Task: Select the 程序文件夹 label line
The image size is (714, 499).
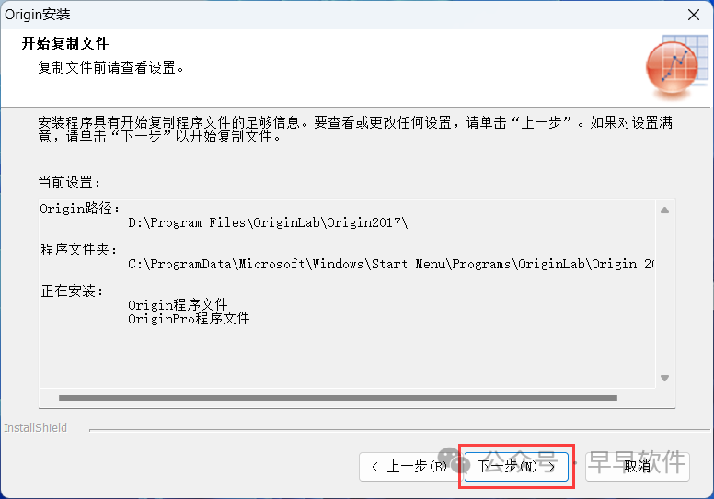Action: click(x=79, y=250)
